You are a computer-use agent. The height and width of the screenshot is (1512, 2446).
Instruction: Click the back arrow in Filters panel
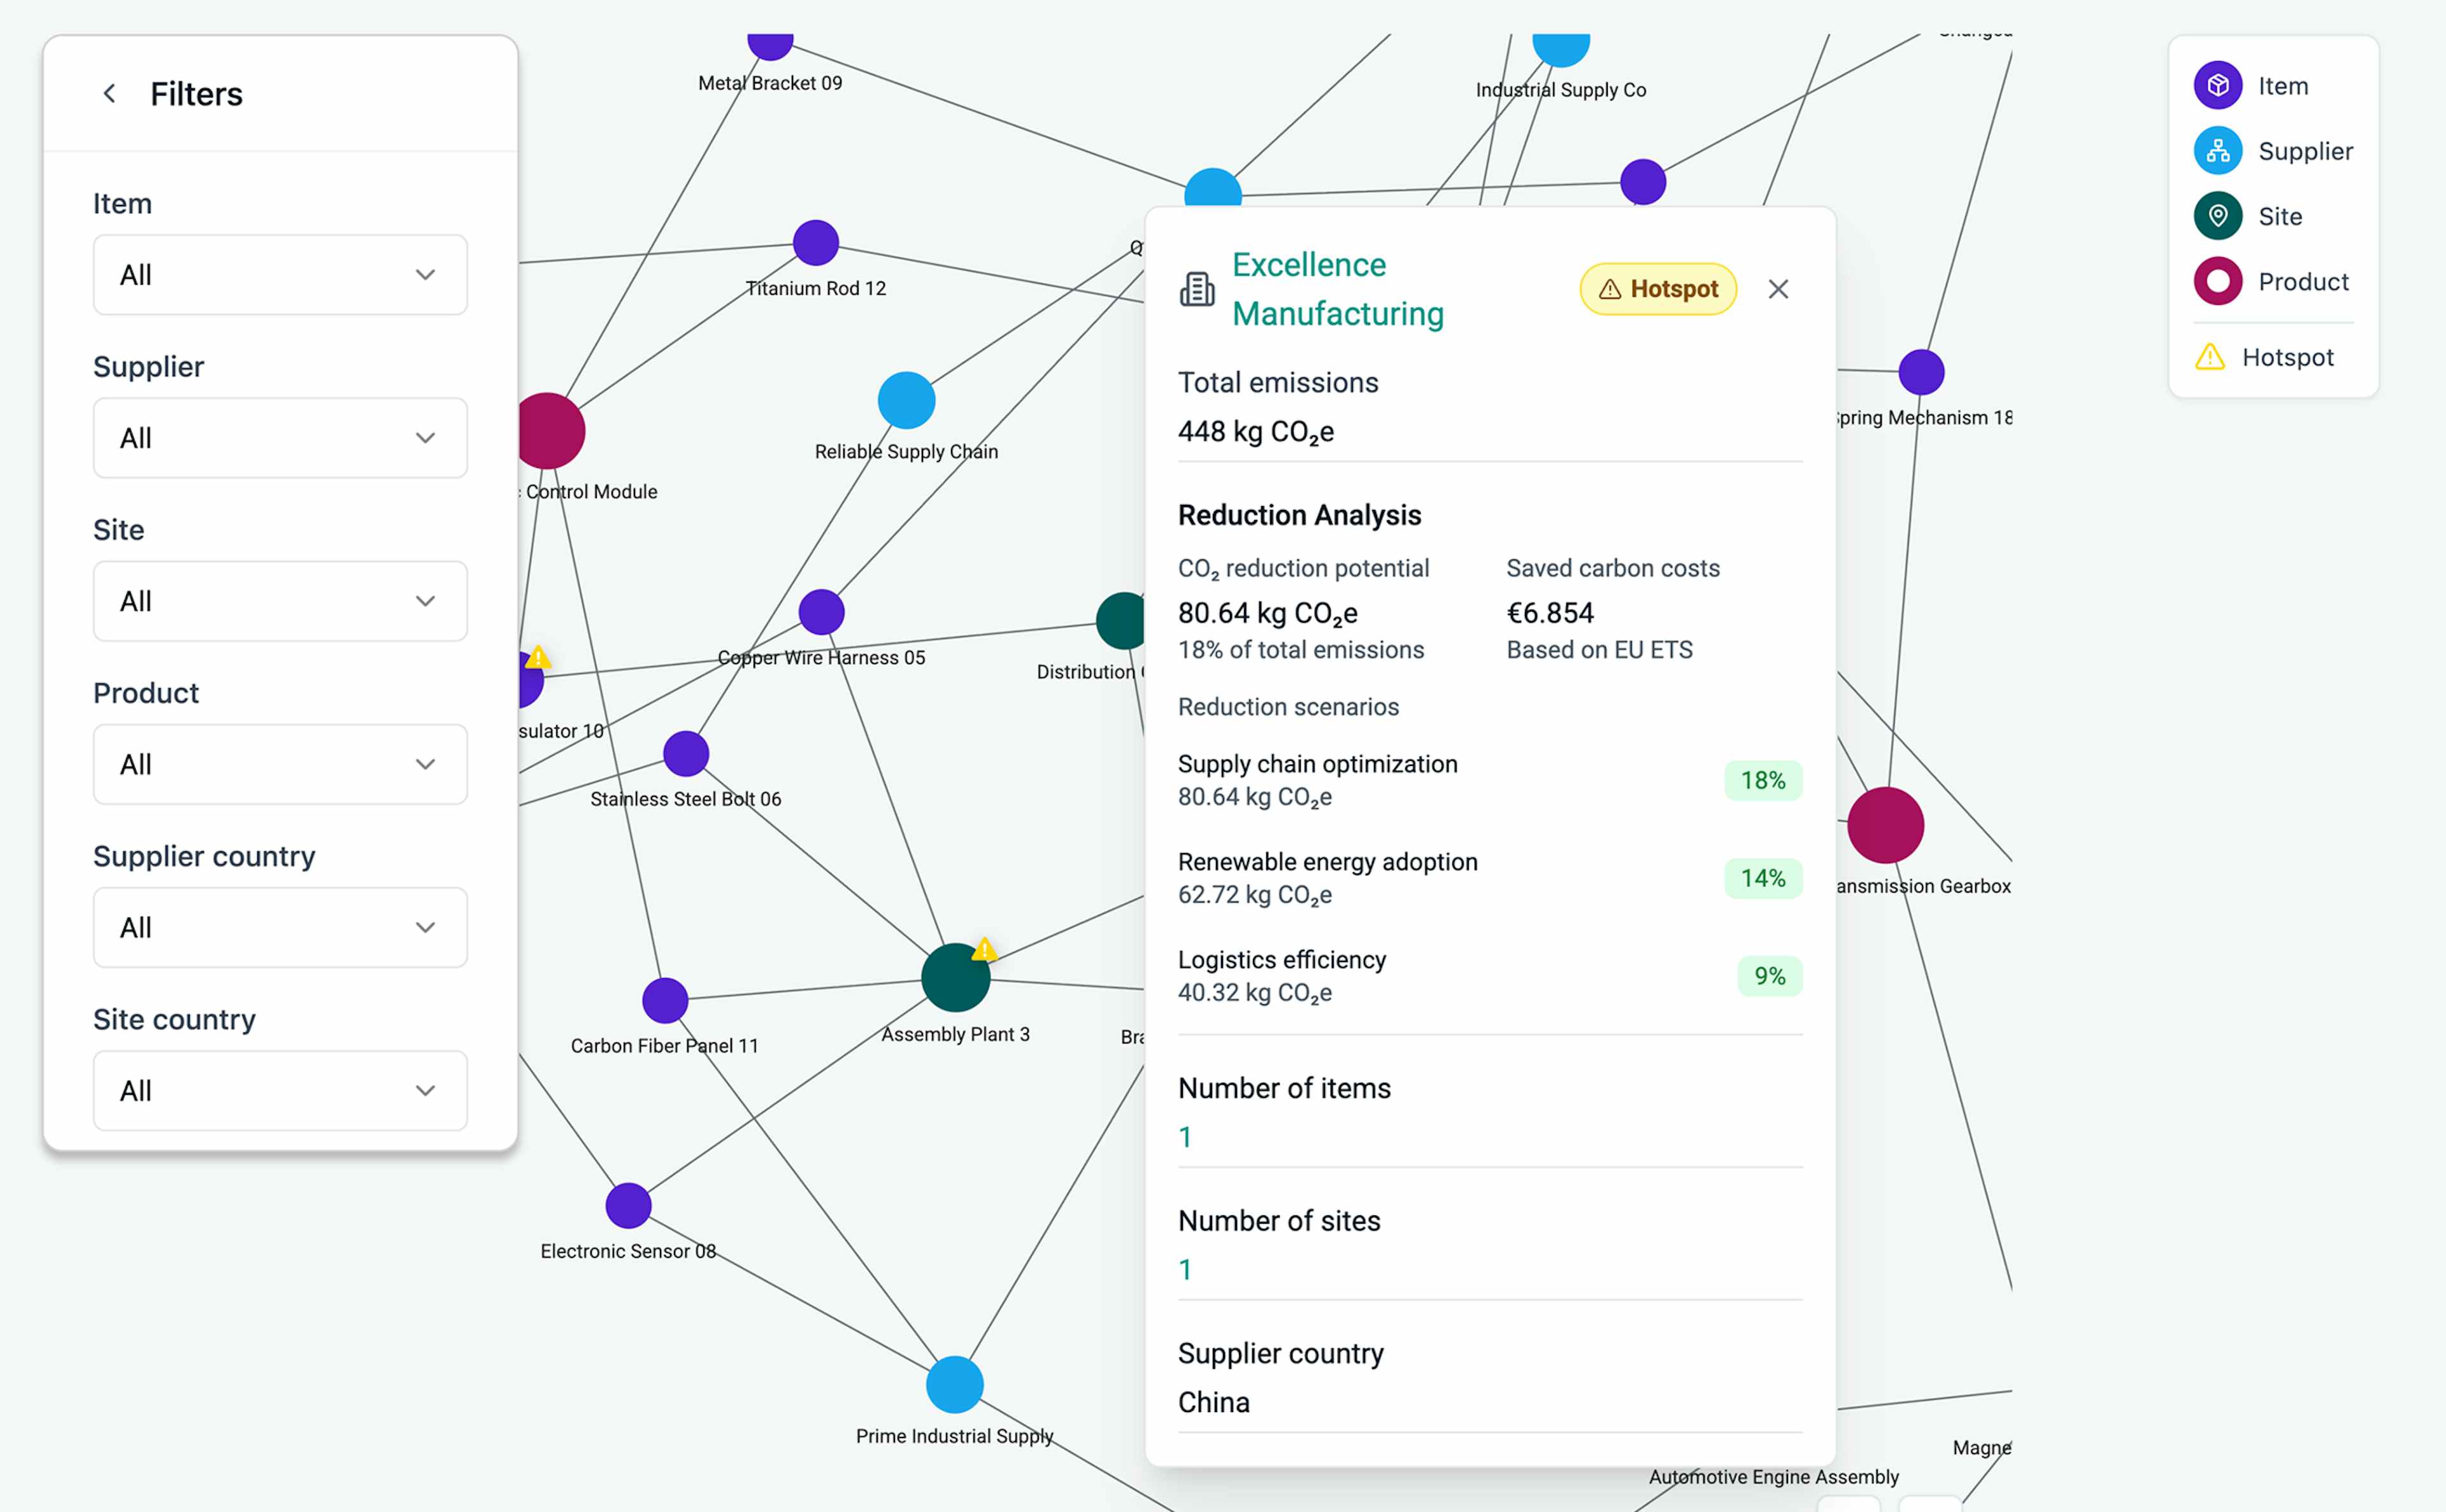coord(109,94)
